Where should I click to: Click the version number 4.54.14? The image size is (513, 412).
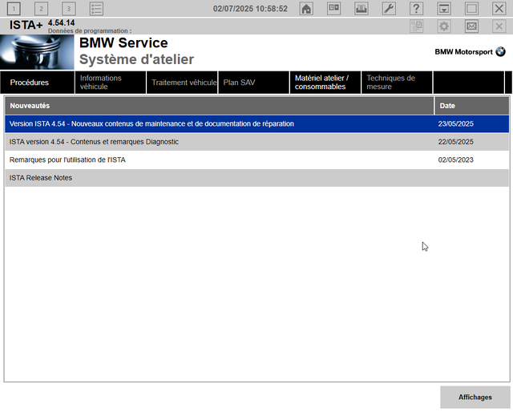pos(61,23)
